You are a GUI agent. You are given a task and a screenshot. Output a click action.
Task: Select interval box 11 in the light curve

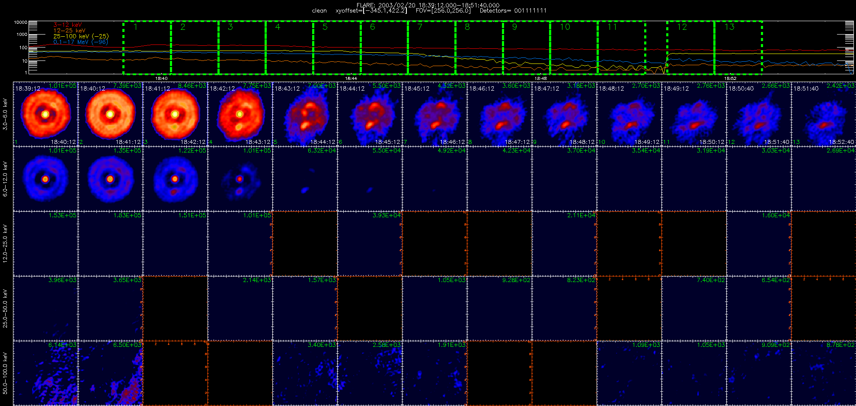pyautogui.click(x=622, y=48)
